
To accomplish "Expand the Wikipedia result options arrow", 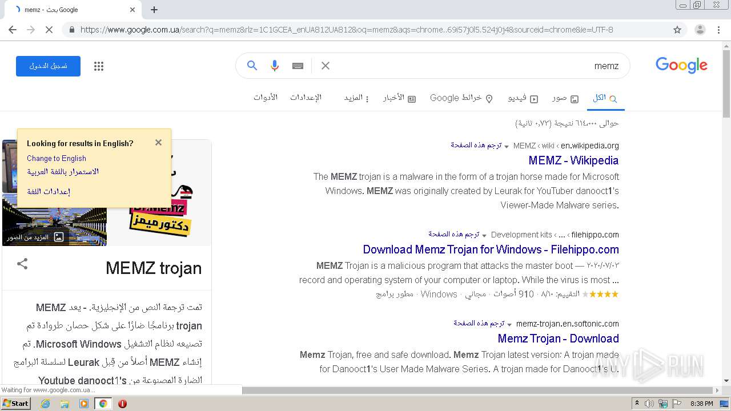I will 507,147.
